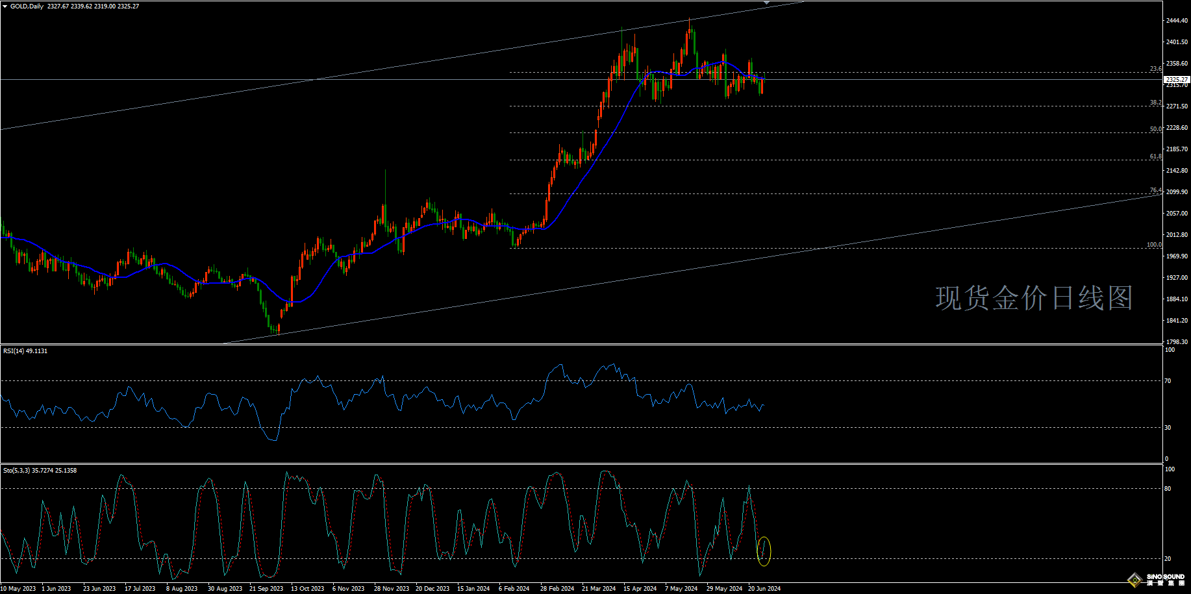
Task: Click the 20 Jun 2024 date label
Action: [x=764, y=589]
